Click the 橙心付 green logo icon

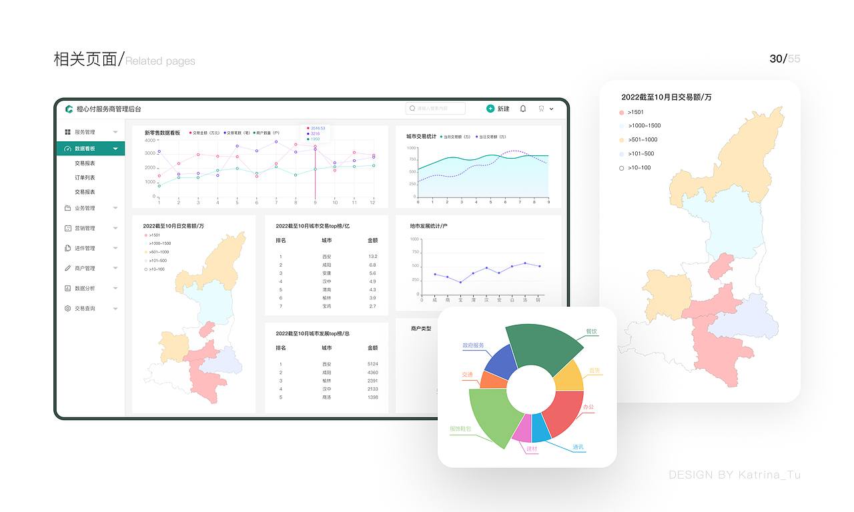[69, 109]
